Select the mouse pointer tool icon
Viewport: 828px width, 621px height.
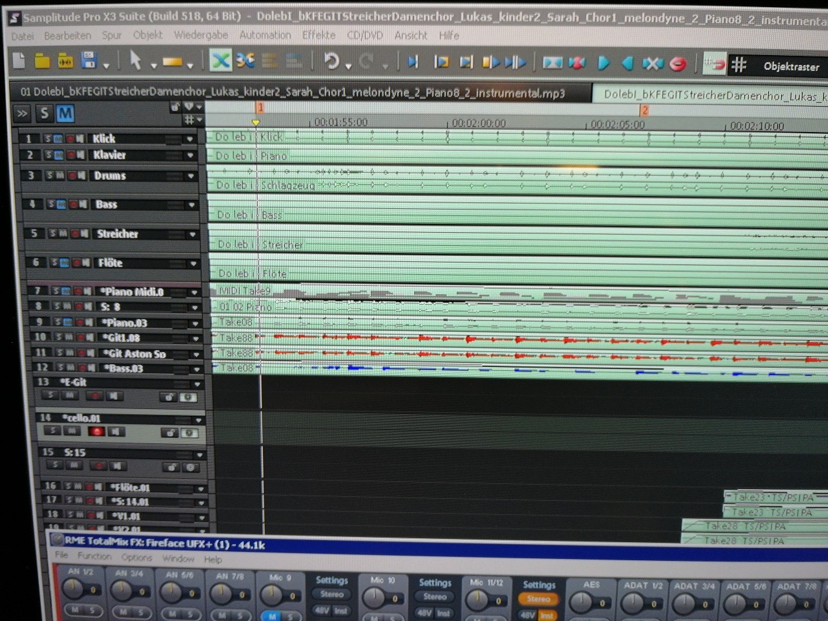[135, 60]
